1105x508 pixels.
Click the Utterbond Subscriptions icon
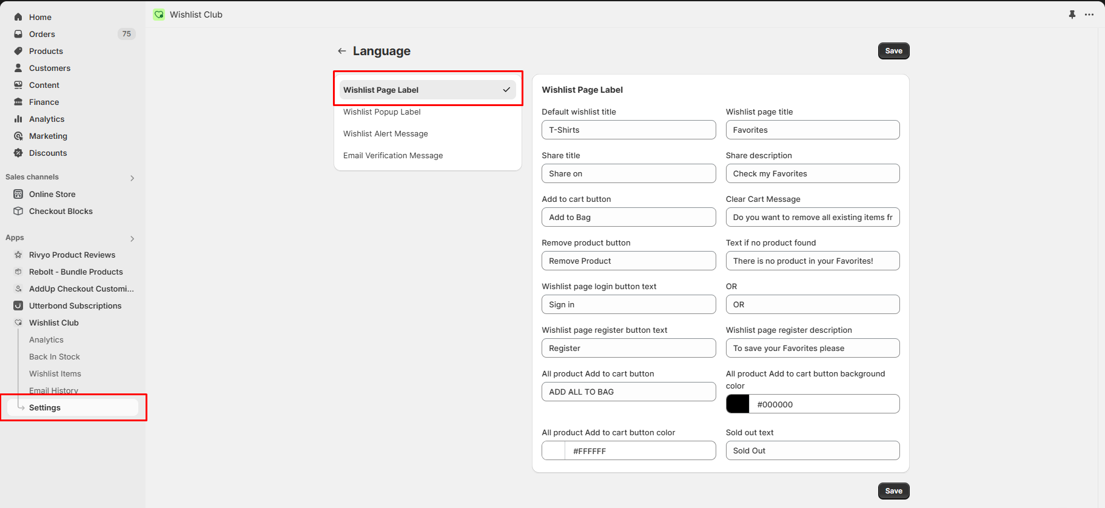18,306
